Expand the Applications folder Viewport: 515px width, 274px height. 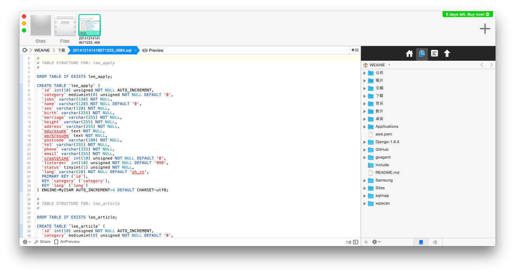[x=365, y=127]
